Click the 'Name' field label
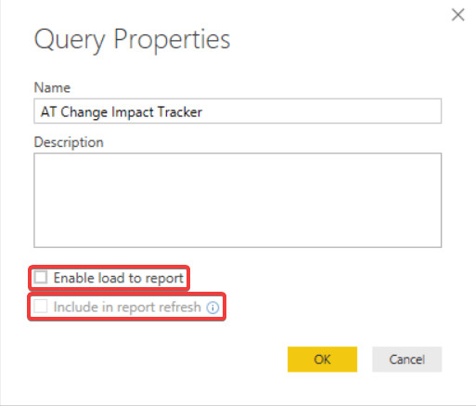Screen dimensions: 476x406 (x=52, y=87)
